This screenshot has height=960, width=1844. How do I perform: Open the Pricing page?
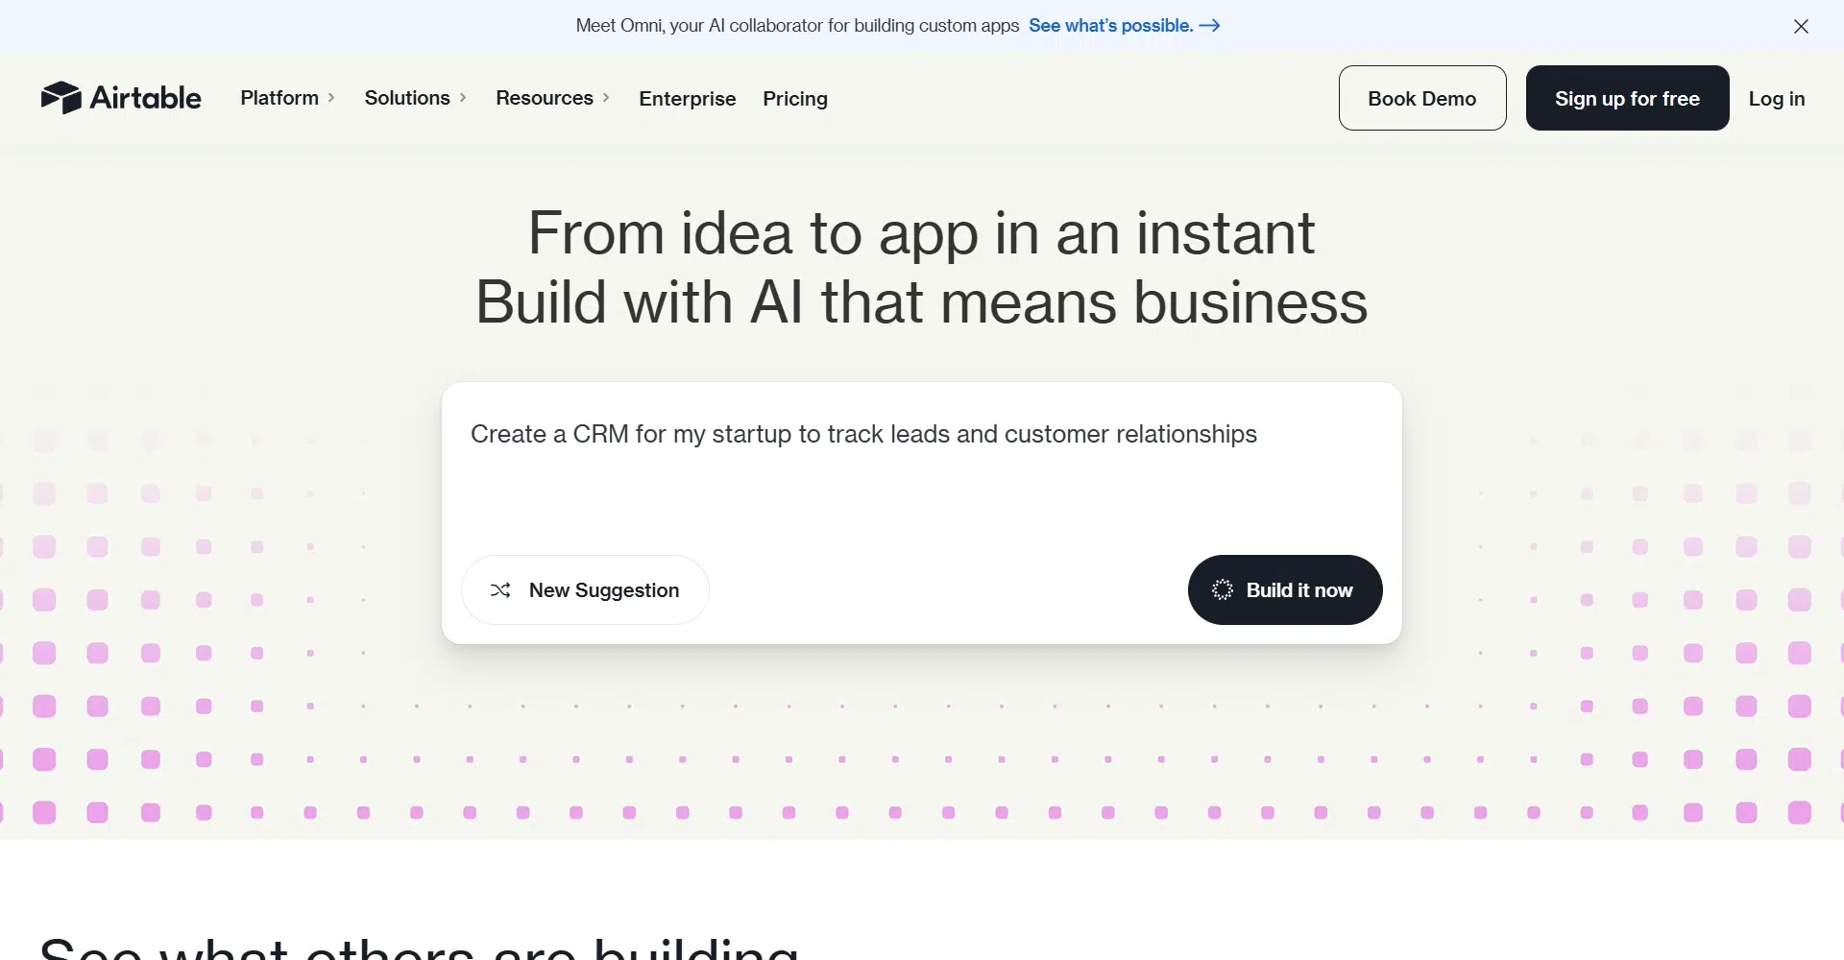(795, 99)
